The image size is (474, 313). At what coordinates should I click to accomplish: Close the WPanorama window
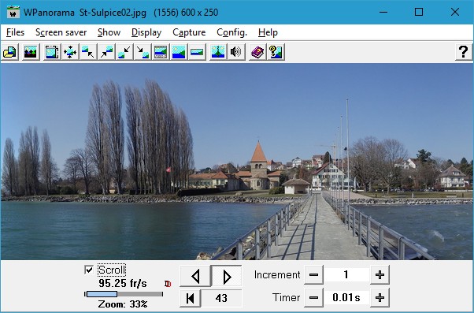455,12
